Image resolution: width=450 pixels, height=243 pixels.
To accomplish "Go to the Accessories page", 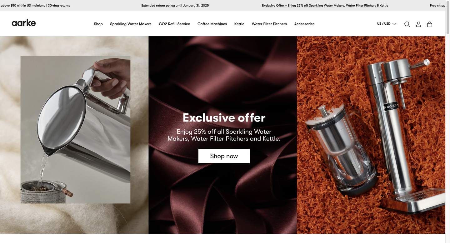I will [x=304, y=24].
